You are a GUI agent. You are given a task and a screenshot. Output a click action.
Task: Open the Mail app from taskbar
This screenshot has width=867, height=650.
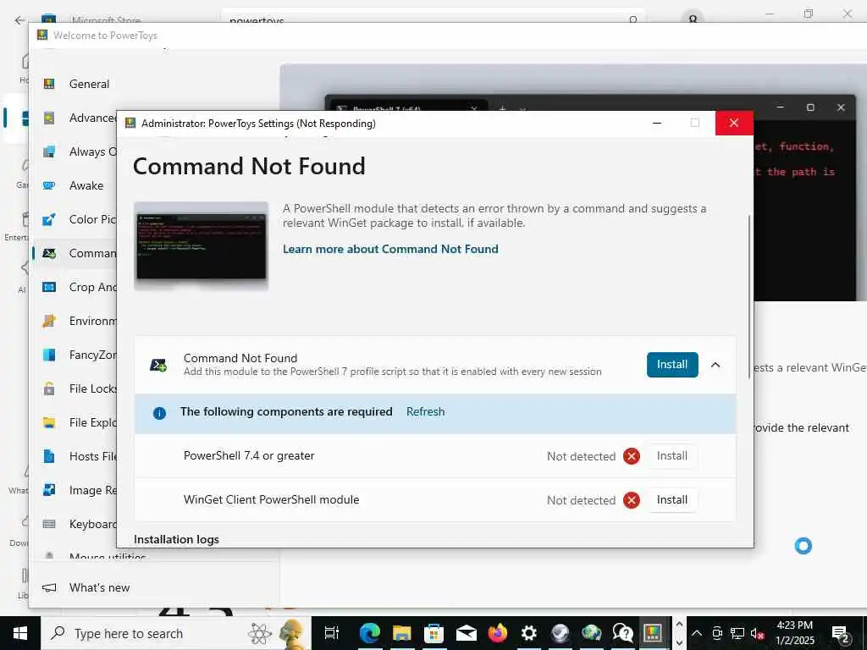pos(467,633)
